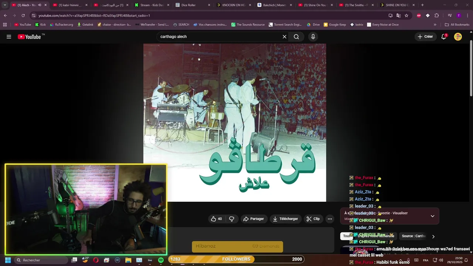
Task: Switch to the Stream - Kick Dashboard tab
Action: pos(152,5)
